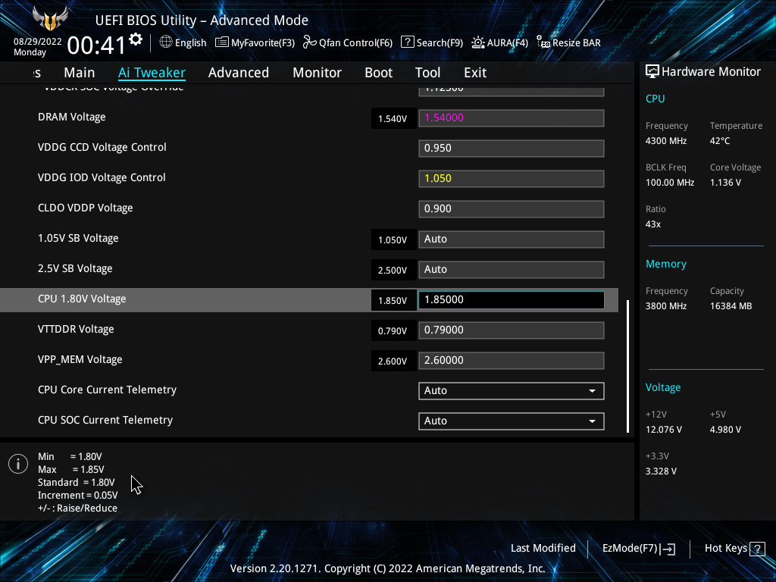Select CPU SOC Current Telemetry label
The height and width of the screenshot is (582, 776).
coord(105,420)
